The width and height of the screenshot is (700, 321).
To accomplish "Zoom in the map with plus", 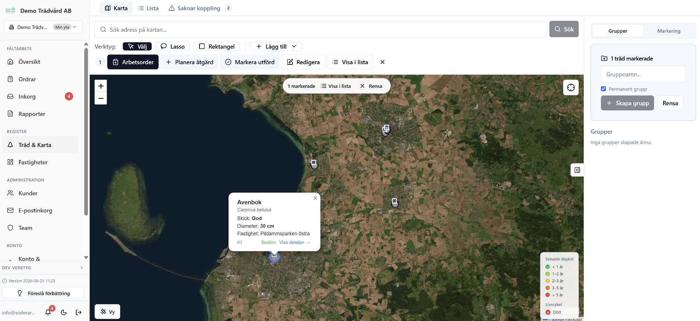I will [x=101, y=86].
